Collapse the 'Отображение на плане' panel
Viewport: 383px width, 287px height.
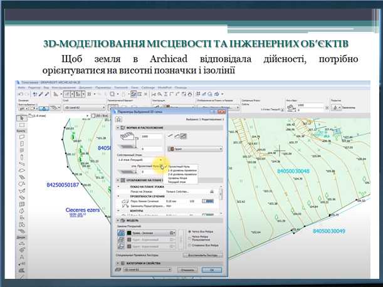[118, 180]
